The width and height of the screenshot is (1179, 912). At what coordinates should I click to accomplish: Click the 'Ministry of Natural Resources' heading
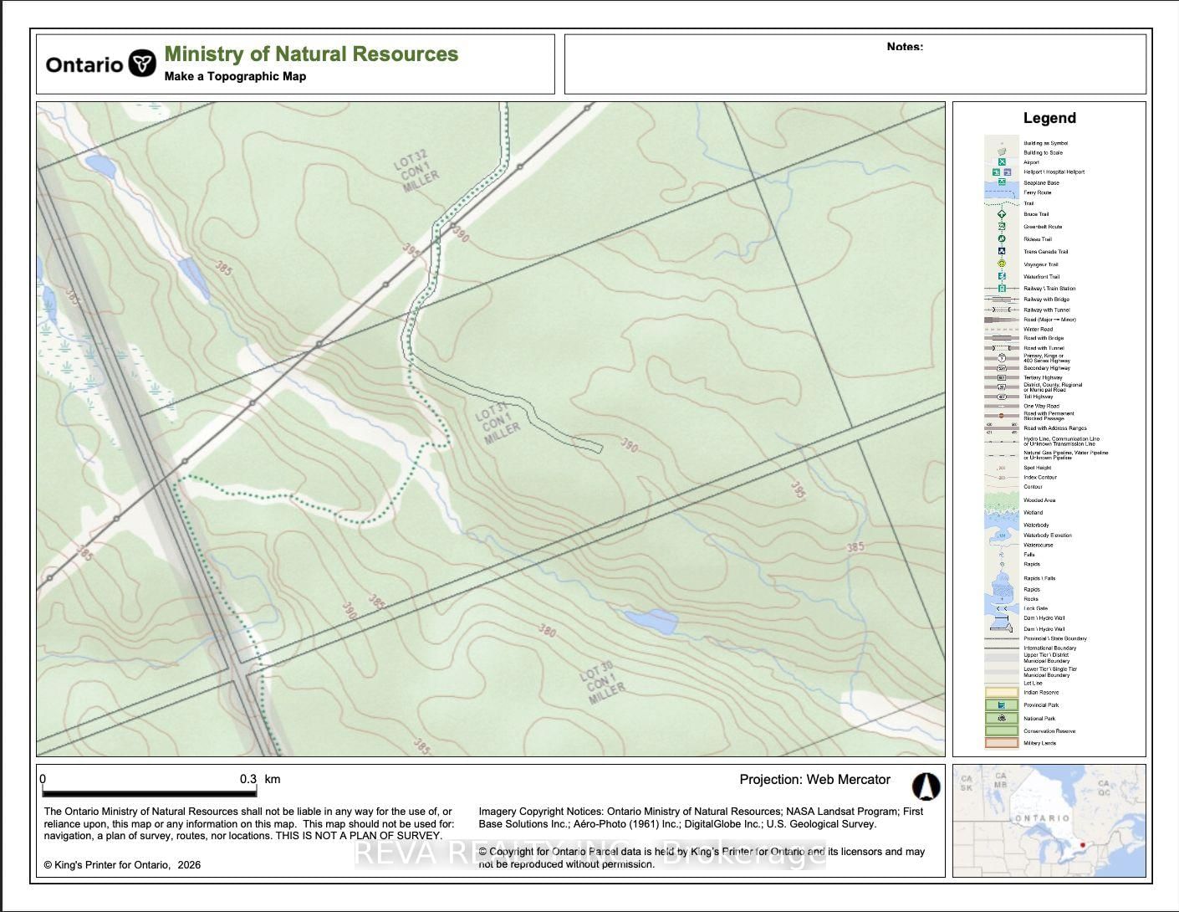[x=311, y=54]
